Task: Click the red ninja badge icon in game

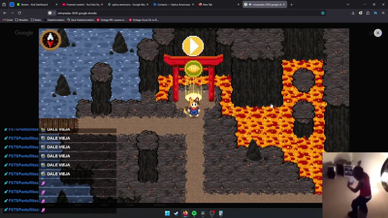Action: click(50, 39)
